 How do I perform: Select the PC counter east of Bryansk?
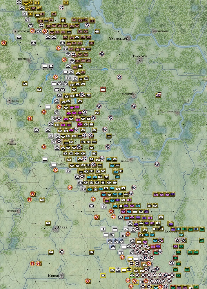pyautogui.click(x=42, y=200)
